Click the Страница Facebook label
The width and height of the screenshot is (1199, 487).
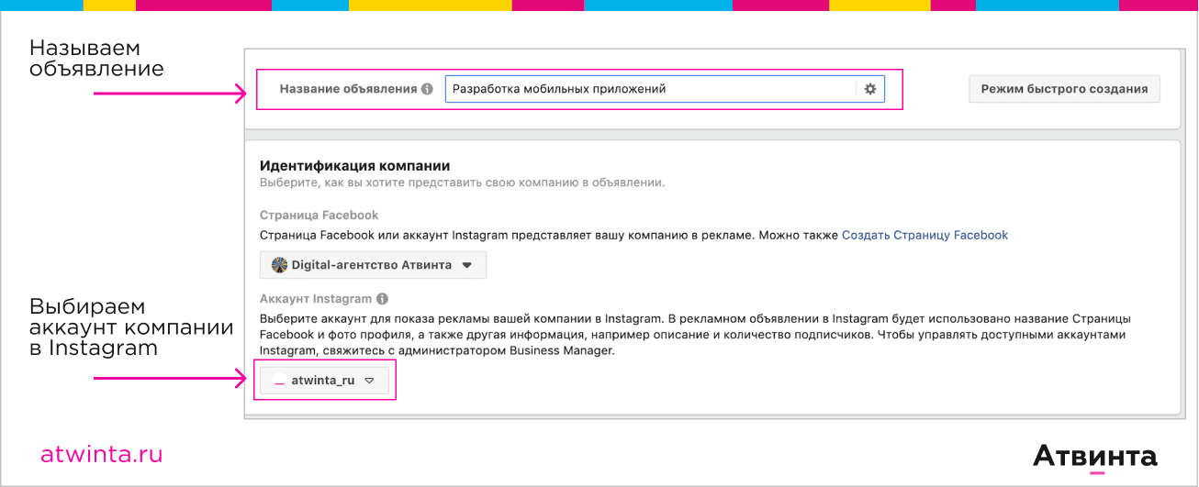tap(319, 215)
